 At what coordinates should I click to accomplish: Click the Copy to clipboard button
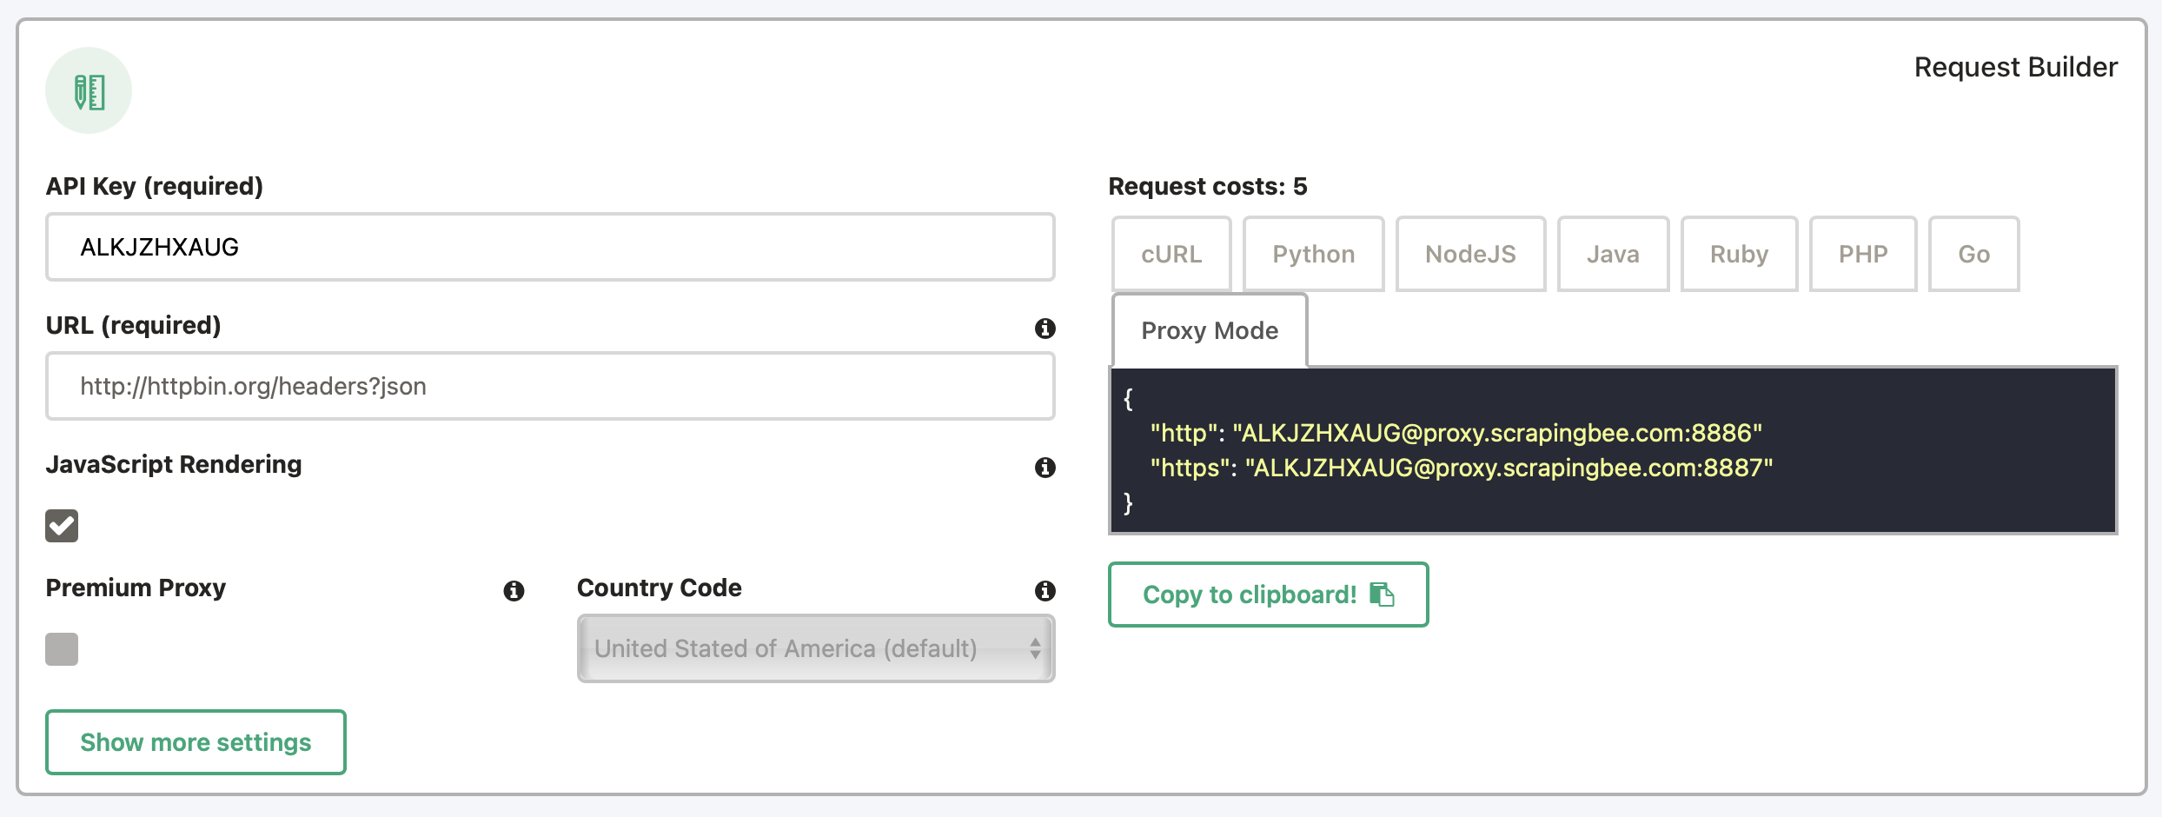coord(1267,594)
